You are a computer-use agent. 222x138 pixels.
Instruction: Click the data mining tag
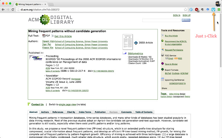pos(174,94)
